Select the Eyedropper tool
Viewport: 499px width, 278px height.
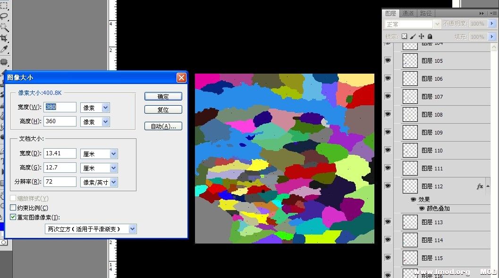pos(4,49)
